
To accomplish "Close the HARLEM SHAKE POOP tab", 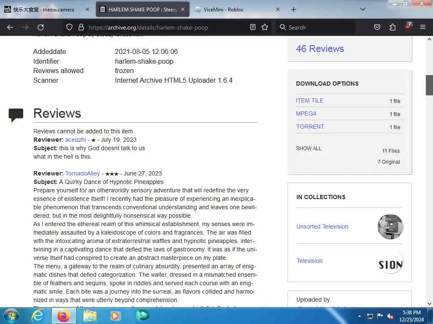I will pos(183,9).
